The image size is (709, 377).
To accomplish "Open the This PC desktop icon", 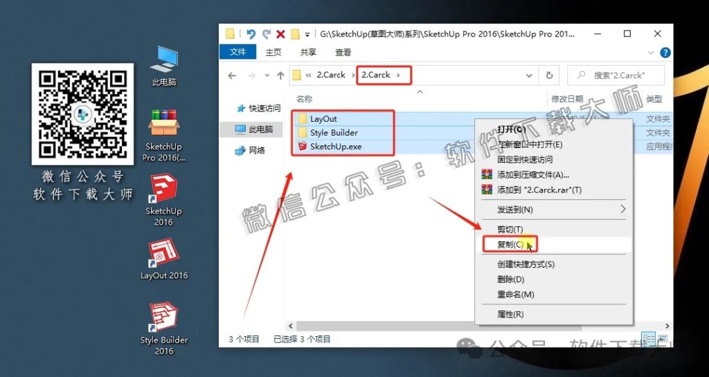I will click(163, 66).
